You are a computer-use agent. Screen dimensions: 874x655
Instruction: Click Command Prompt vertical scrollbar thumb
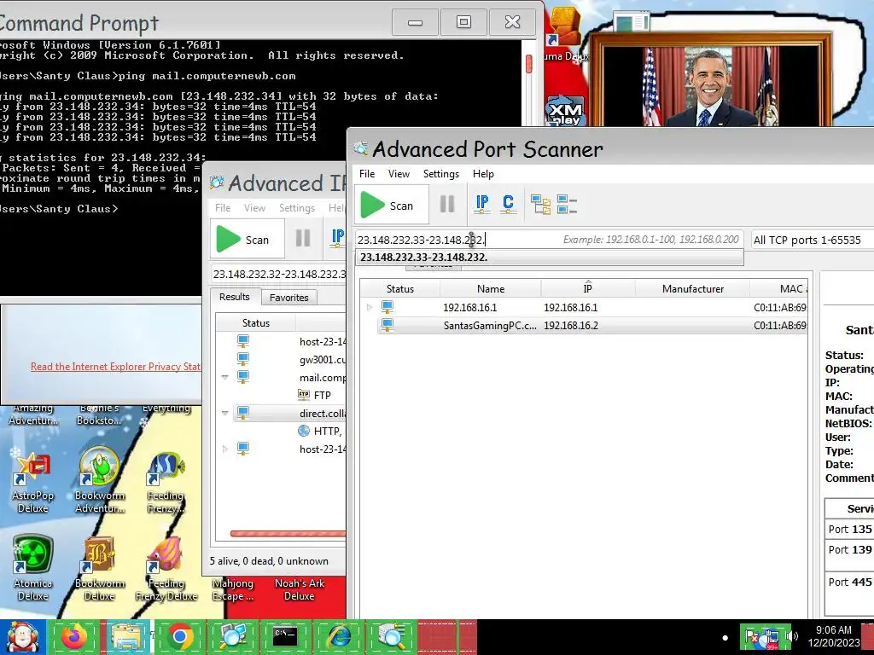(528, 65)
